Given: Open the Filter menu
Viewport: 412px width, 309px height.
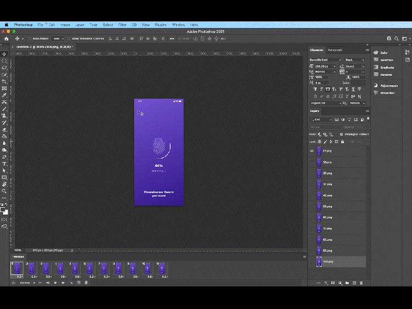Looking at the screenshot, I should pyautogui.click(x=122, y=25).
